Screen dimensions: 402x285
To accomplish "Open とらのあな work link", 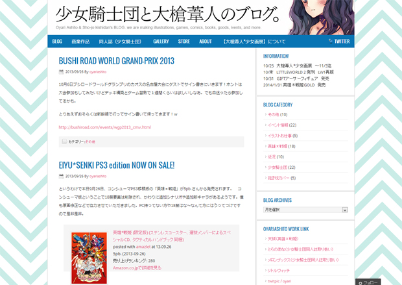I will pyautogui.click(x=300, y=249).
